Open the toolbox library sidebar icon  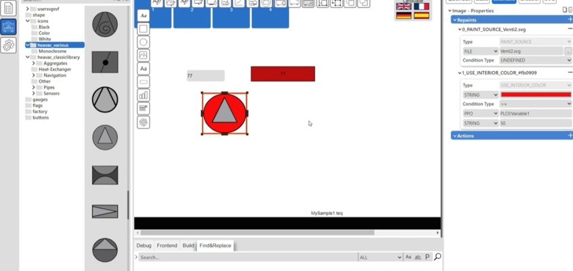click(x=9, y=27)
